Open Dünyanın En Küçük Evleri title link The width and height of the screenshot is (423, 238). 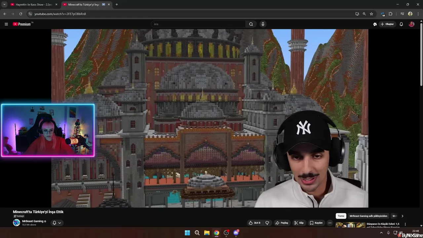click(x=383, y=225)
